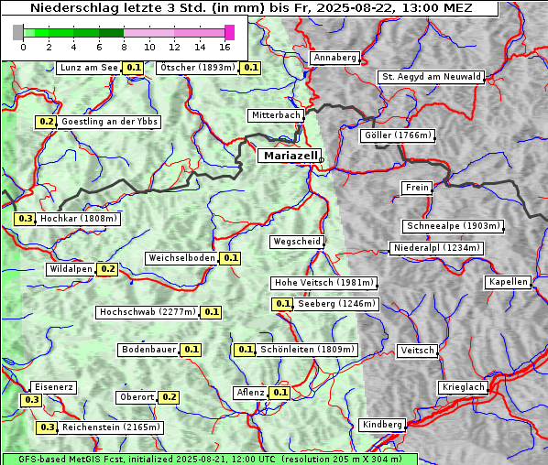
Task: Click the Mariazell town label
Action: [289, 156]
